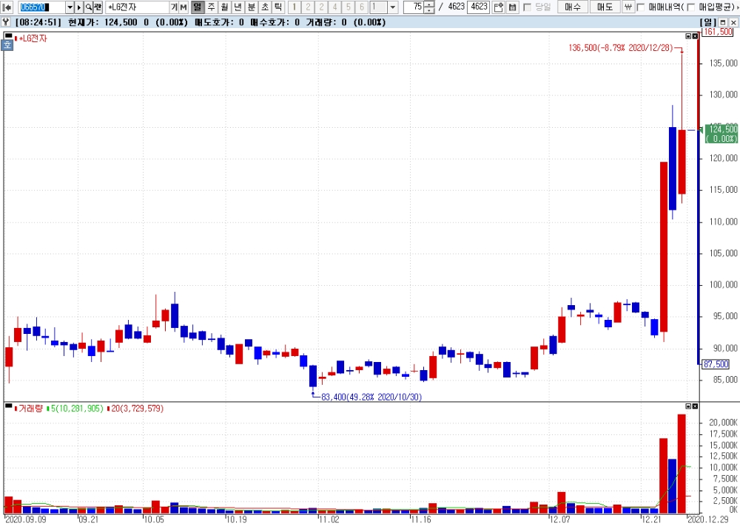Maximize the volume pane
Screen dimensions: 740x526
tap(688, 406)
